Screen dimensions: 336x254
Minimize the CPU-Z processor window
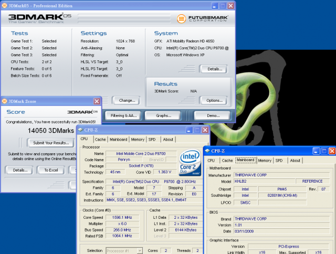point(189,130)
